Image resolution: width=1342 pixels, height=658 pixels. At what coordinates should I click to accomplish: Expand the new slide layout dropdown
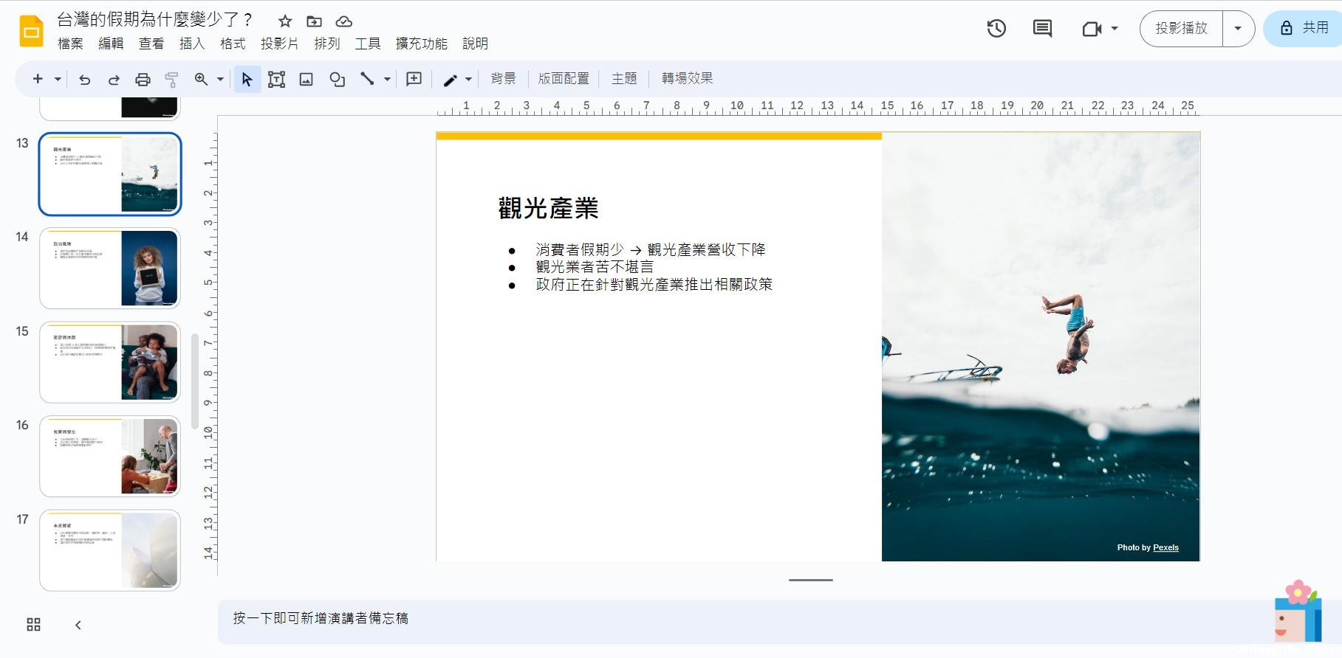tap(58, 80)
